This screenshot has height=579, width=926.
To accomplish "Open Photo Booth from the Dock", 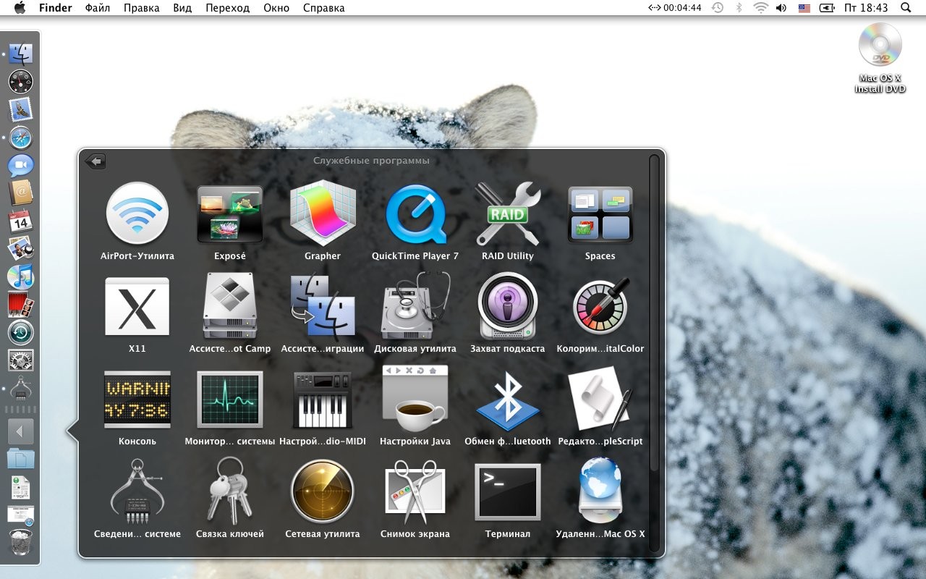I will [21, 304].
